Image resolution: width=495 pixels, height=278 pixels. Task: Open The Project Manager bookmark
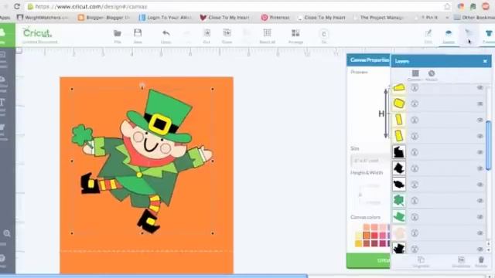(x=379, y=18)
